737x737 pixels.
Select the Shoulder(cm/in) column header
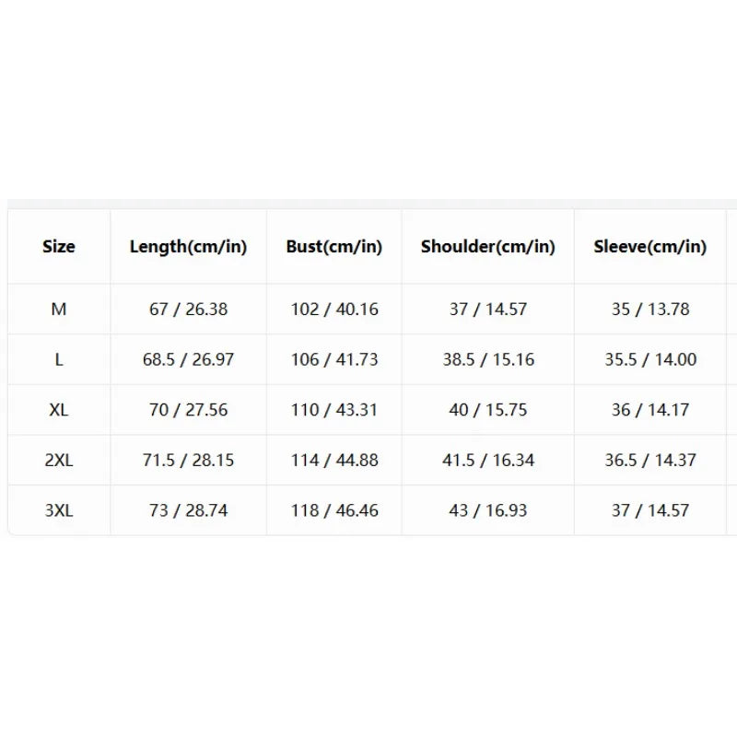488,246
